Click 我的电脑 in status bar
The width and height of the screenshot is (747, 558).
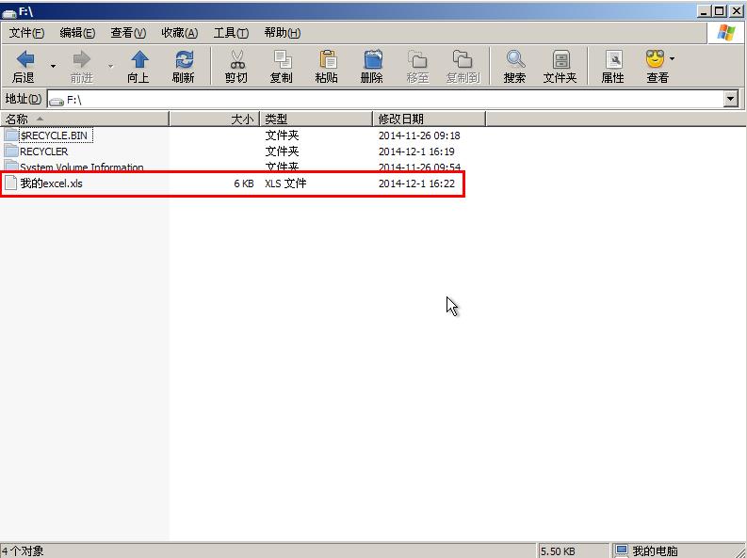[655, 550]
